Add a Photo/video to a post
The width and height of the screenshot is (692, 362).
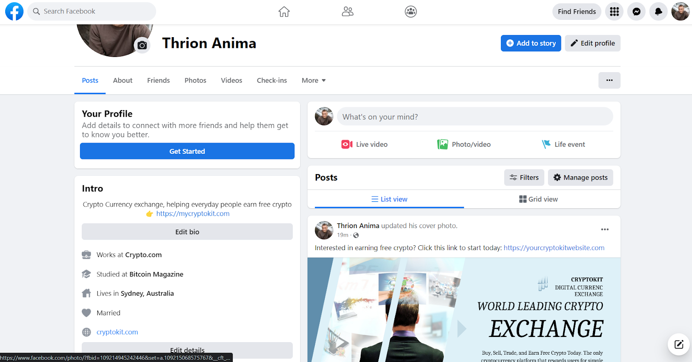pos(464,144)
